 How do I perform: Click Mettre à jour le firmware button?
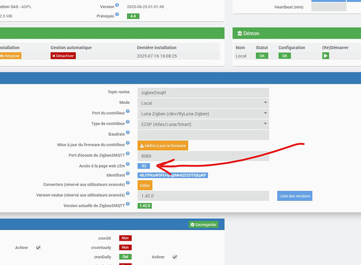tap(163, 146)
